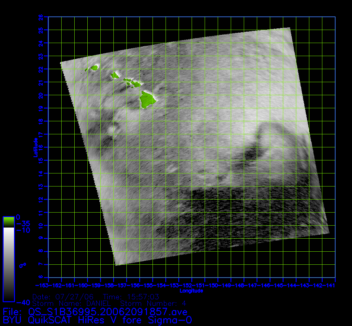Click the sigma-0 symbol beside the color bar
This screenshot has width=352, height=326.
pos(22,265)
